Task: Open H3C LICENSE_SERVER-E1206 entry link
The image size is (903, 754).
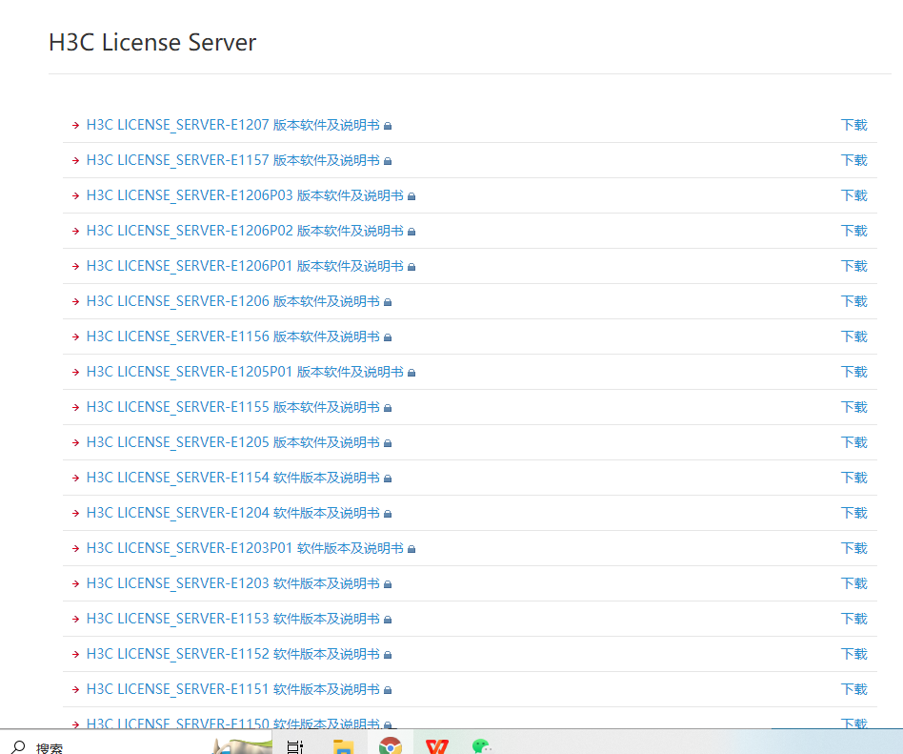Action: [x=233, y=301]
